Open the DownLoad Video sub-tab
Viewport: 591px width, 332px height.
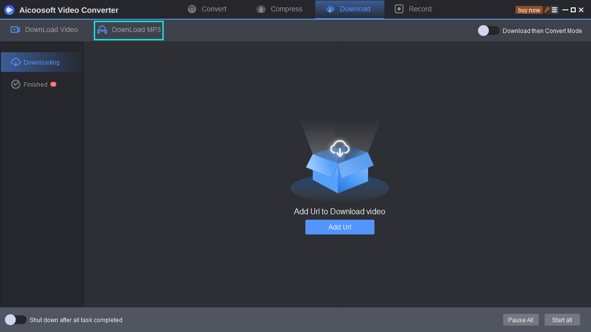(x=44, y=30)
